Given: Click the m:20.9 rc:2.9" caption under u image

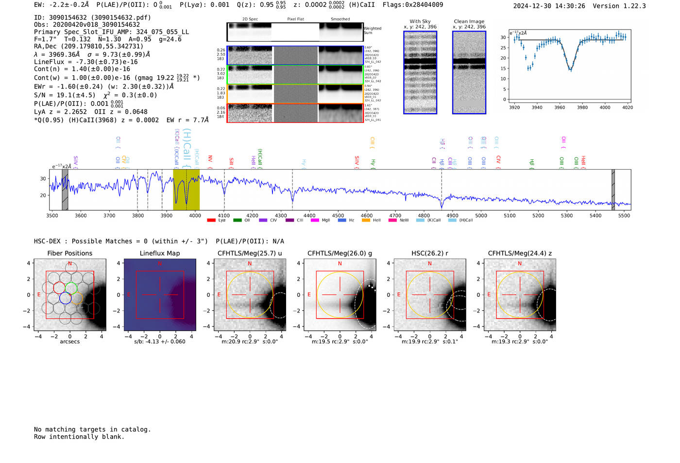Looking at the screenshot, I should (x=250, y=342).
